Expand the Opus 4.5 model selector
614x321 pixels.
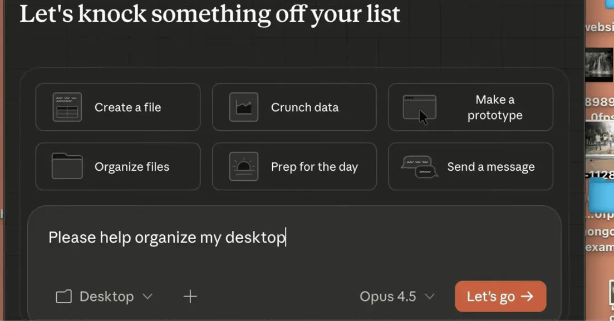tap(397, 297)
